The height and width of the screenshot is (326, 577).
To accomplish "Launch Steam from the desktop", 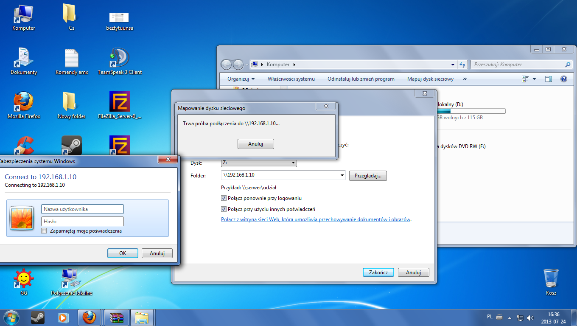I will (71, 146).
